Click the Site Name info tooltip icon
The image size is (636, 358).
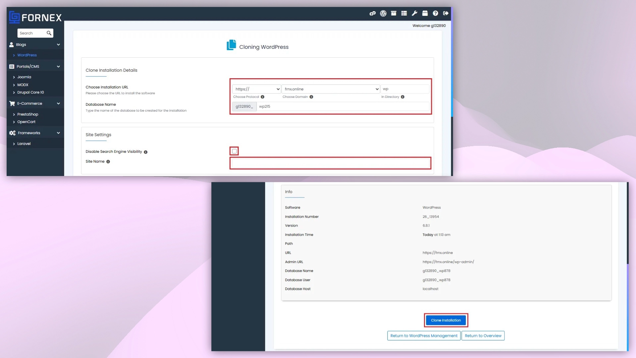tap(108, 161)
